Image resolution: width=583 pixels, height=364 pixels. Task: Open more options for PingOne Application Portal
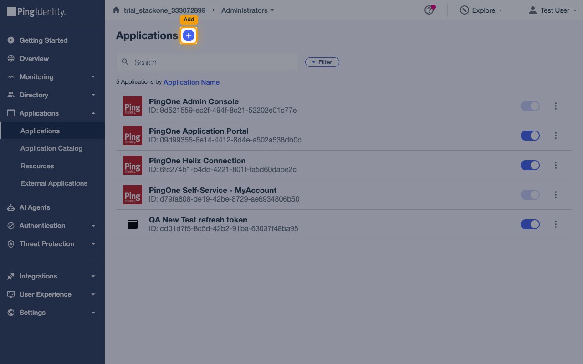click(556, 136)
